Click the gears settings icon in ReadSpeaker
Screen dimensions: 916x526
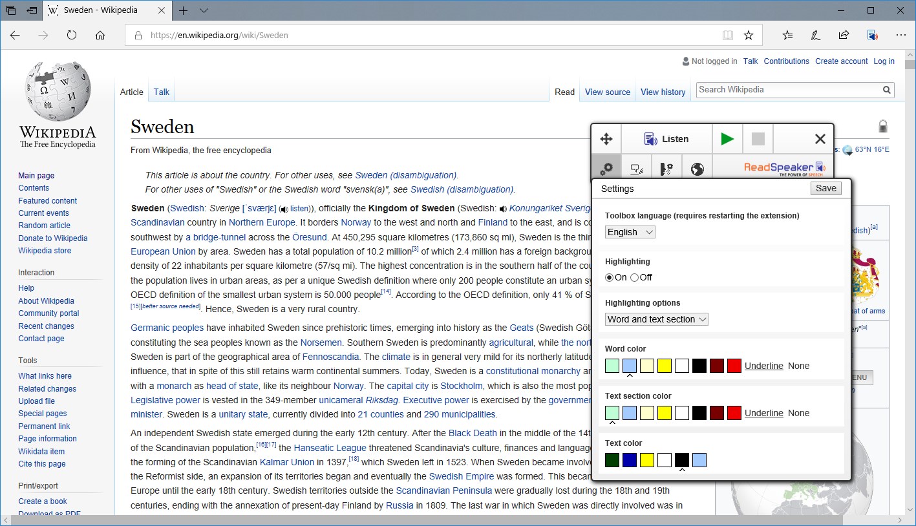coord(606,169)
